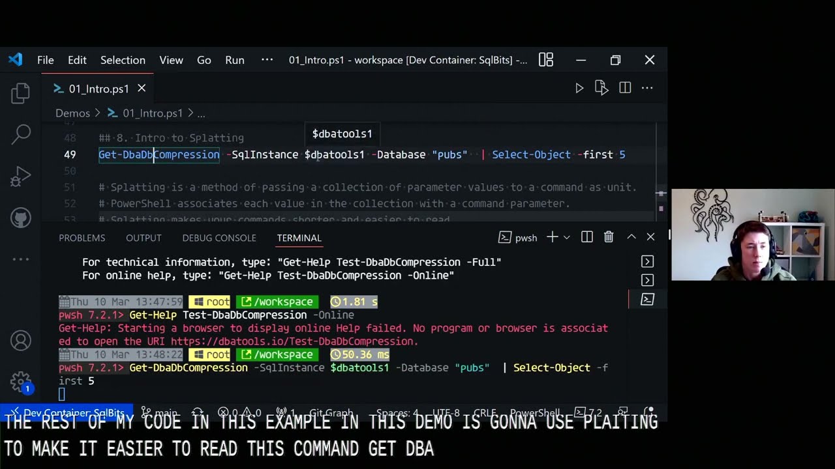Open editor More Actions menu
Screen dimensions: 835x469
tap(647, 88)
